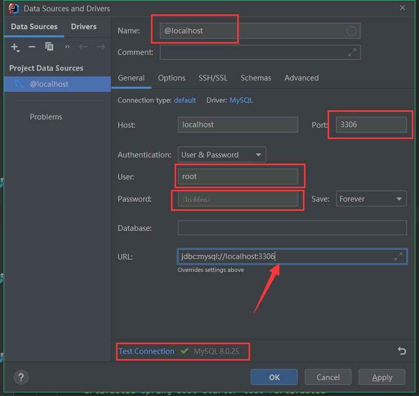
Task: Click the Project Data Sources header
Action: [46, 68]
